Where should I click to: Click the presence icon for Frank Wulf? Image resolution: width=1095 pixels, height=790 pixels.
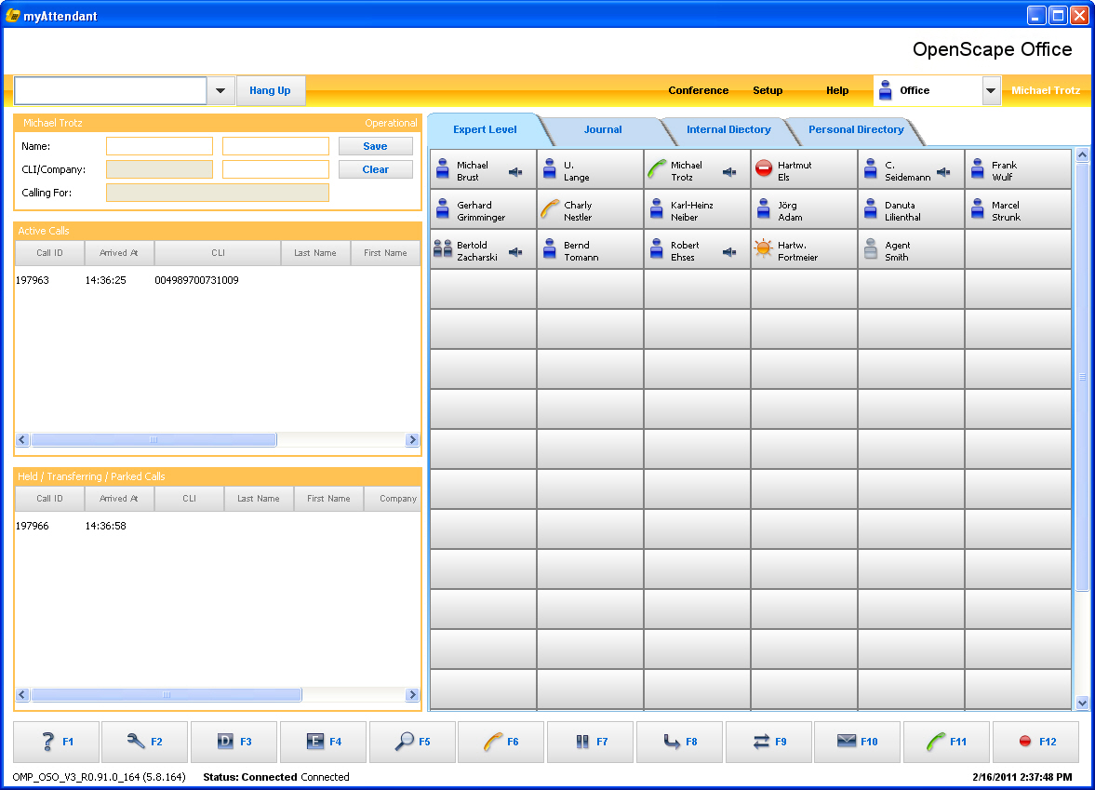click(x=978, y=168)
